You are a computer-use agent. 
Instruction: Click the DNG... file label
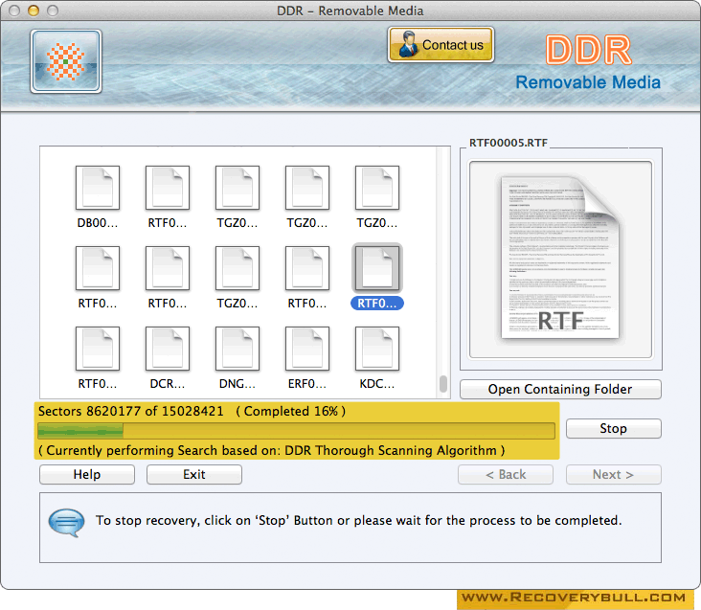click(237, 384)
